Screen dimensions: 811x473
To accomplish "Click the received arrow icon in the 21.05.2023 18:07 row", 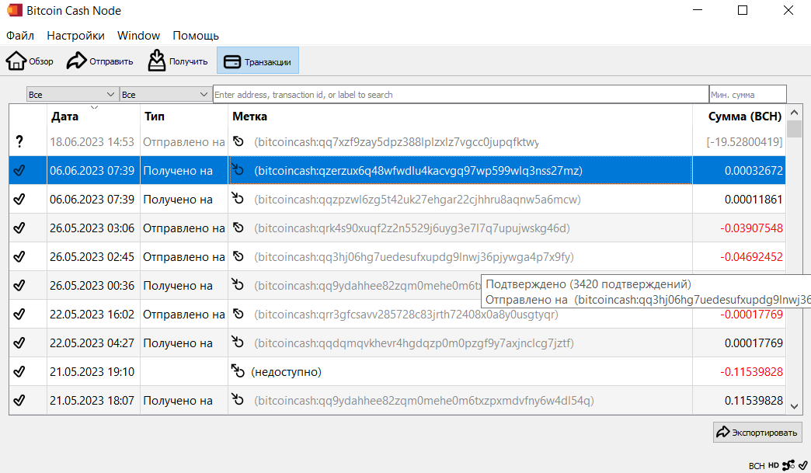I will coord(238,399).
